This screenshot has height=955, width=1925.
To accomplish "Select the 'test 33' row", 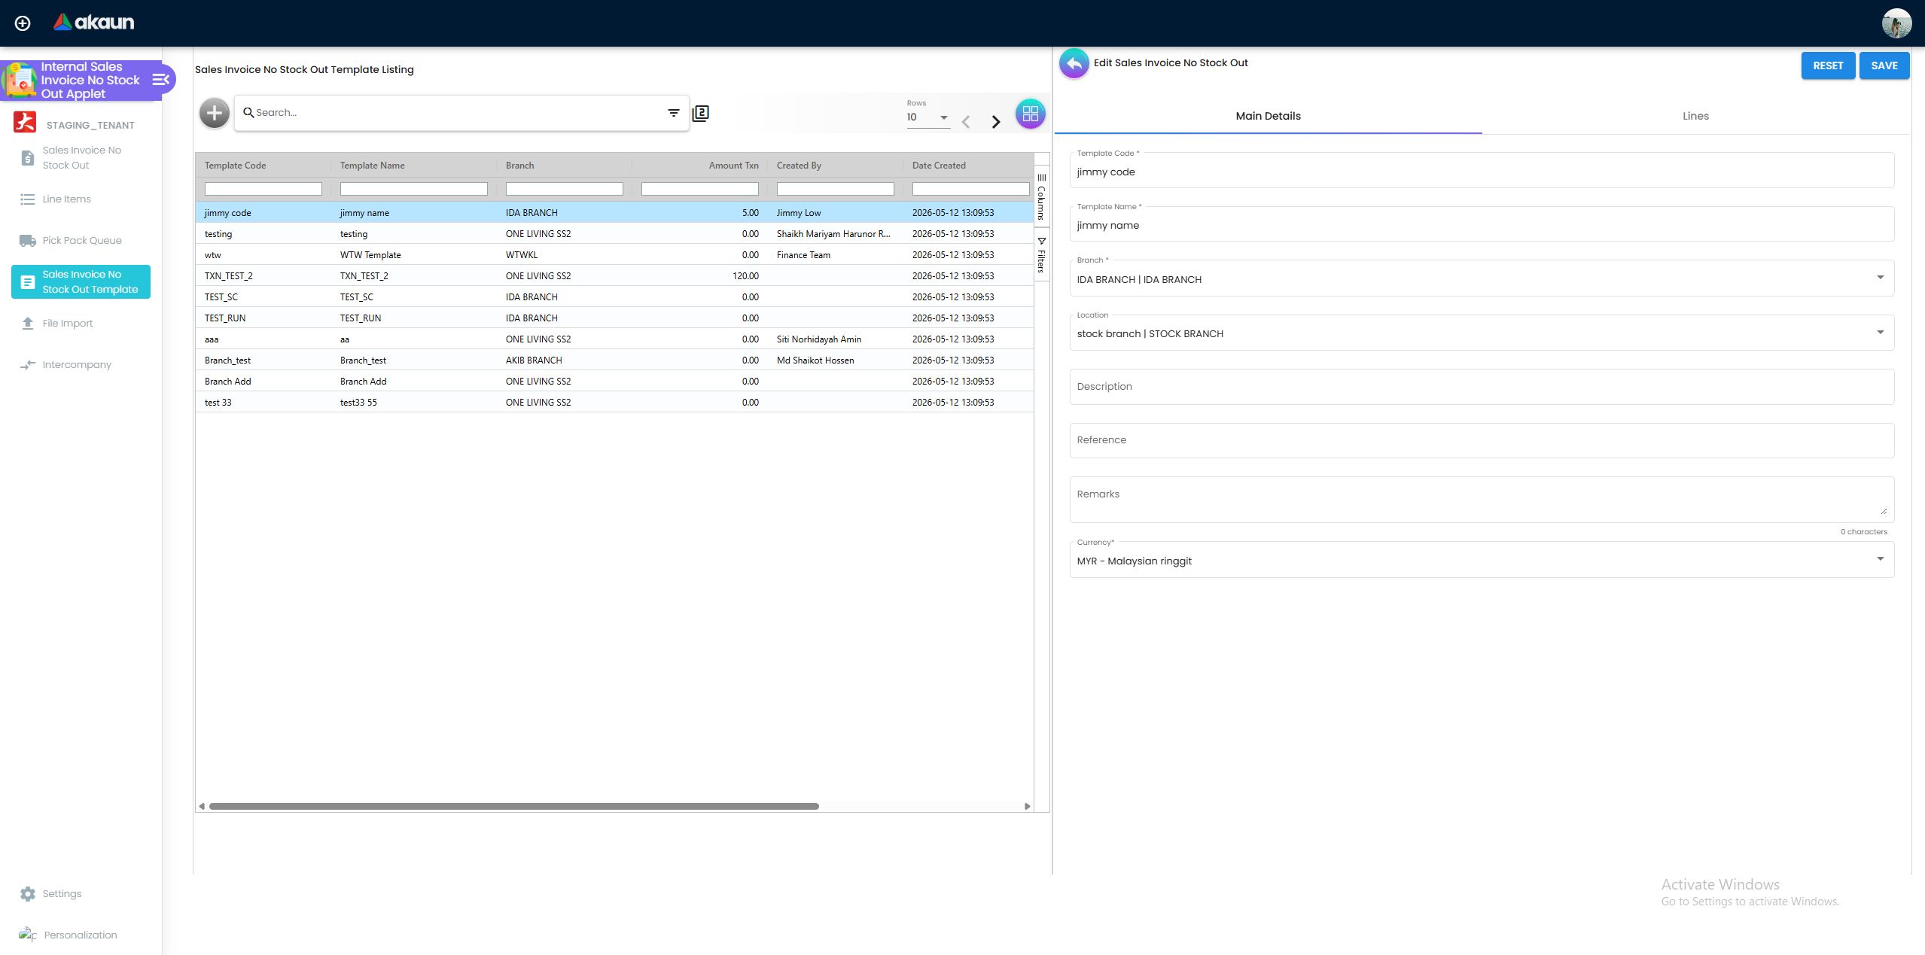I will [x=614, y=403].
